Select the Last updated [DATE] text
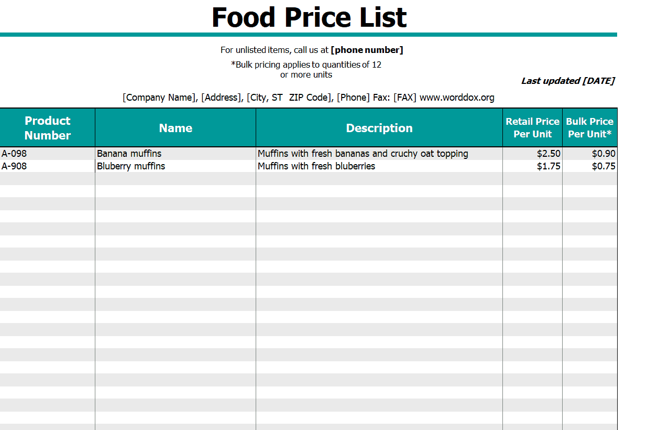647x430 pixels. (568, 81)
